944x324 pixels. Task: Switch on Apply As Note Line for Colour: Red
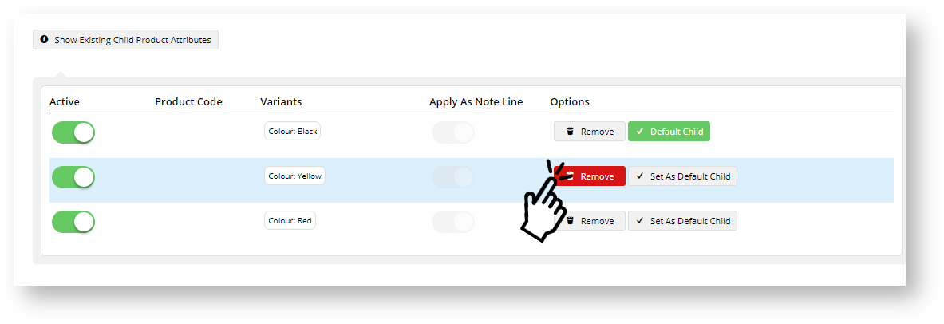(453, 222)
